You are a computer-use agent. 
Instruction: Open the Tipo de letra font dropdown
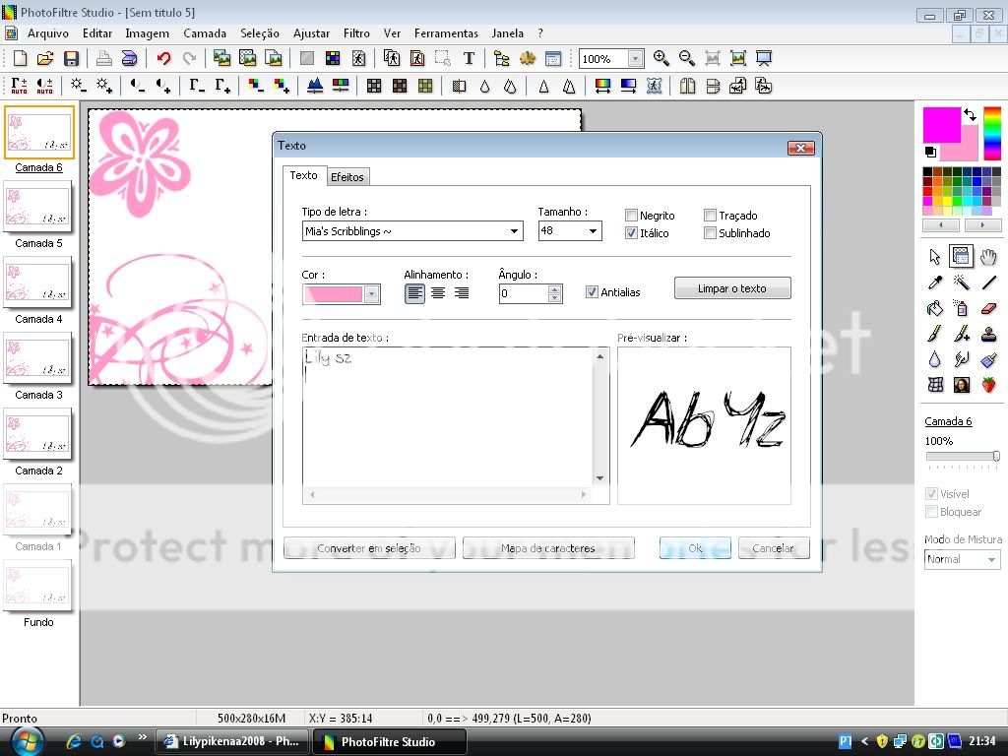point(514,231)
